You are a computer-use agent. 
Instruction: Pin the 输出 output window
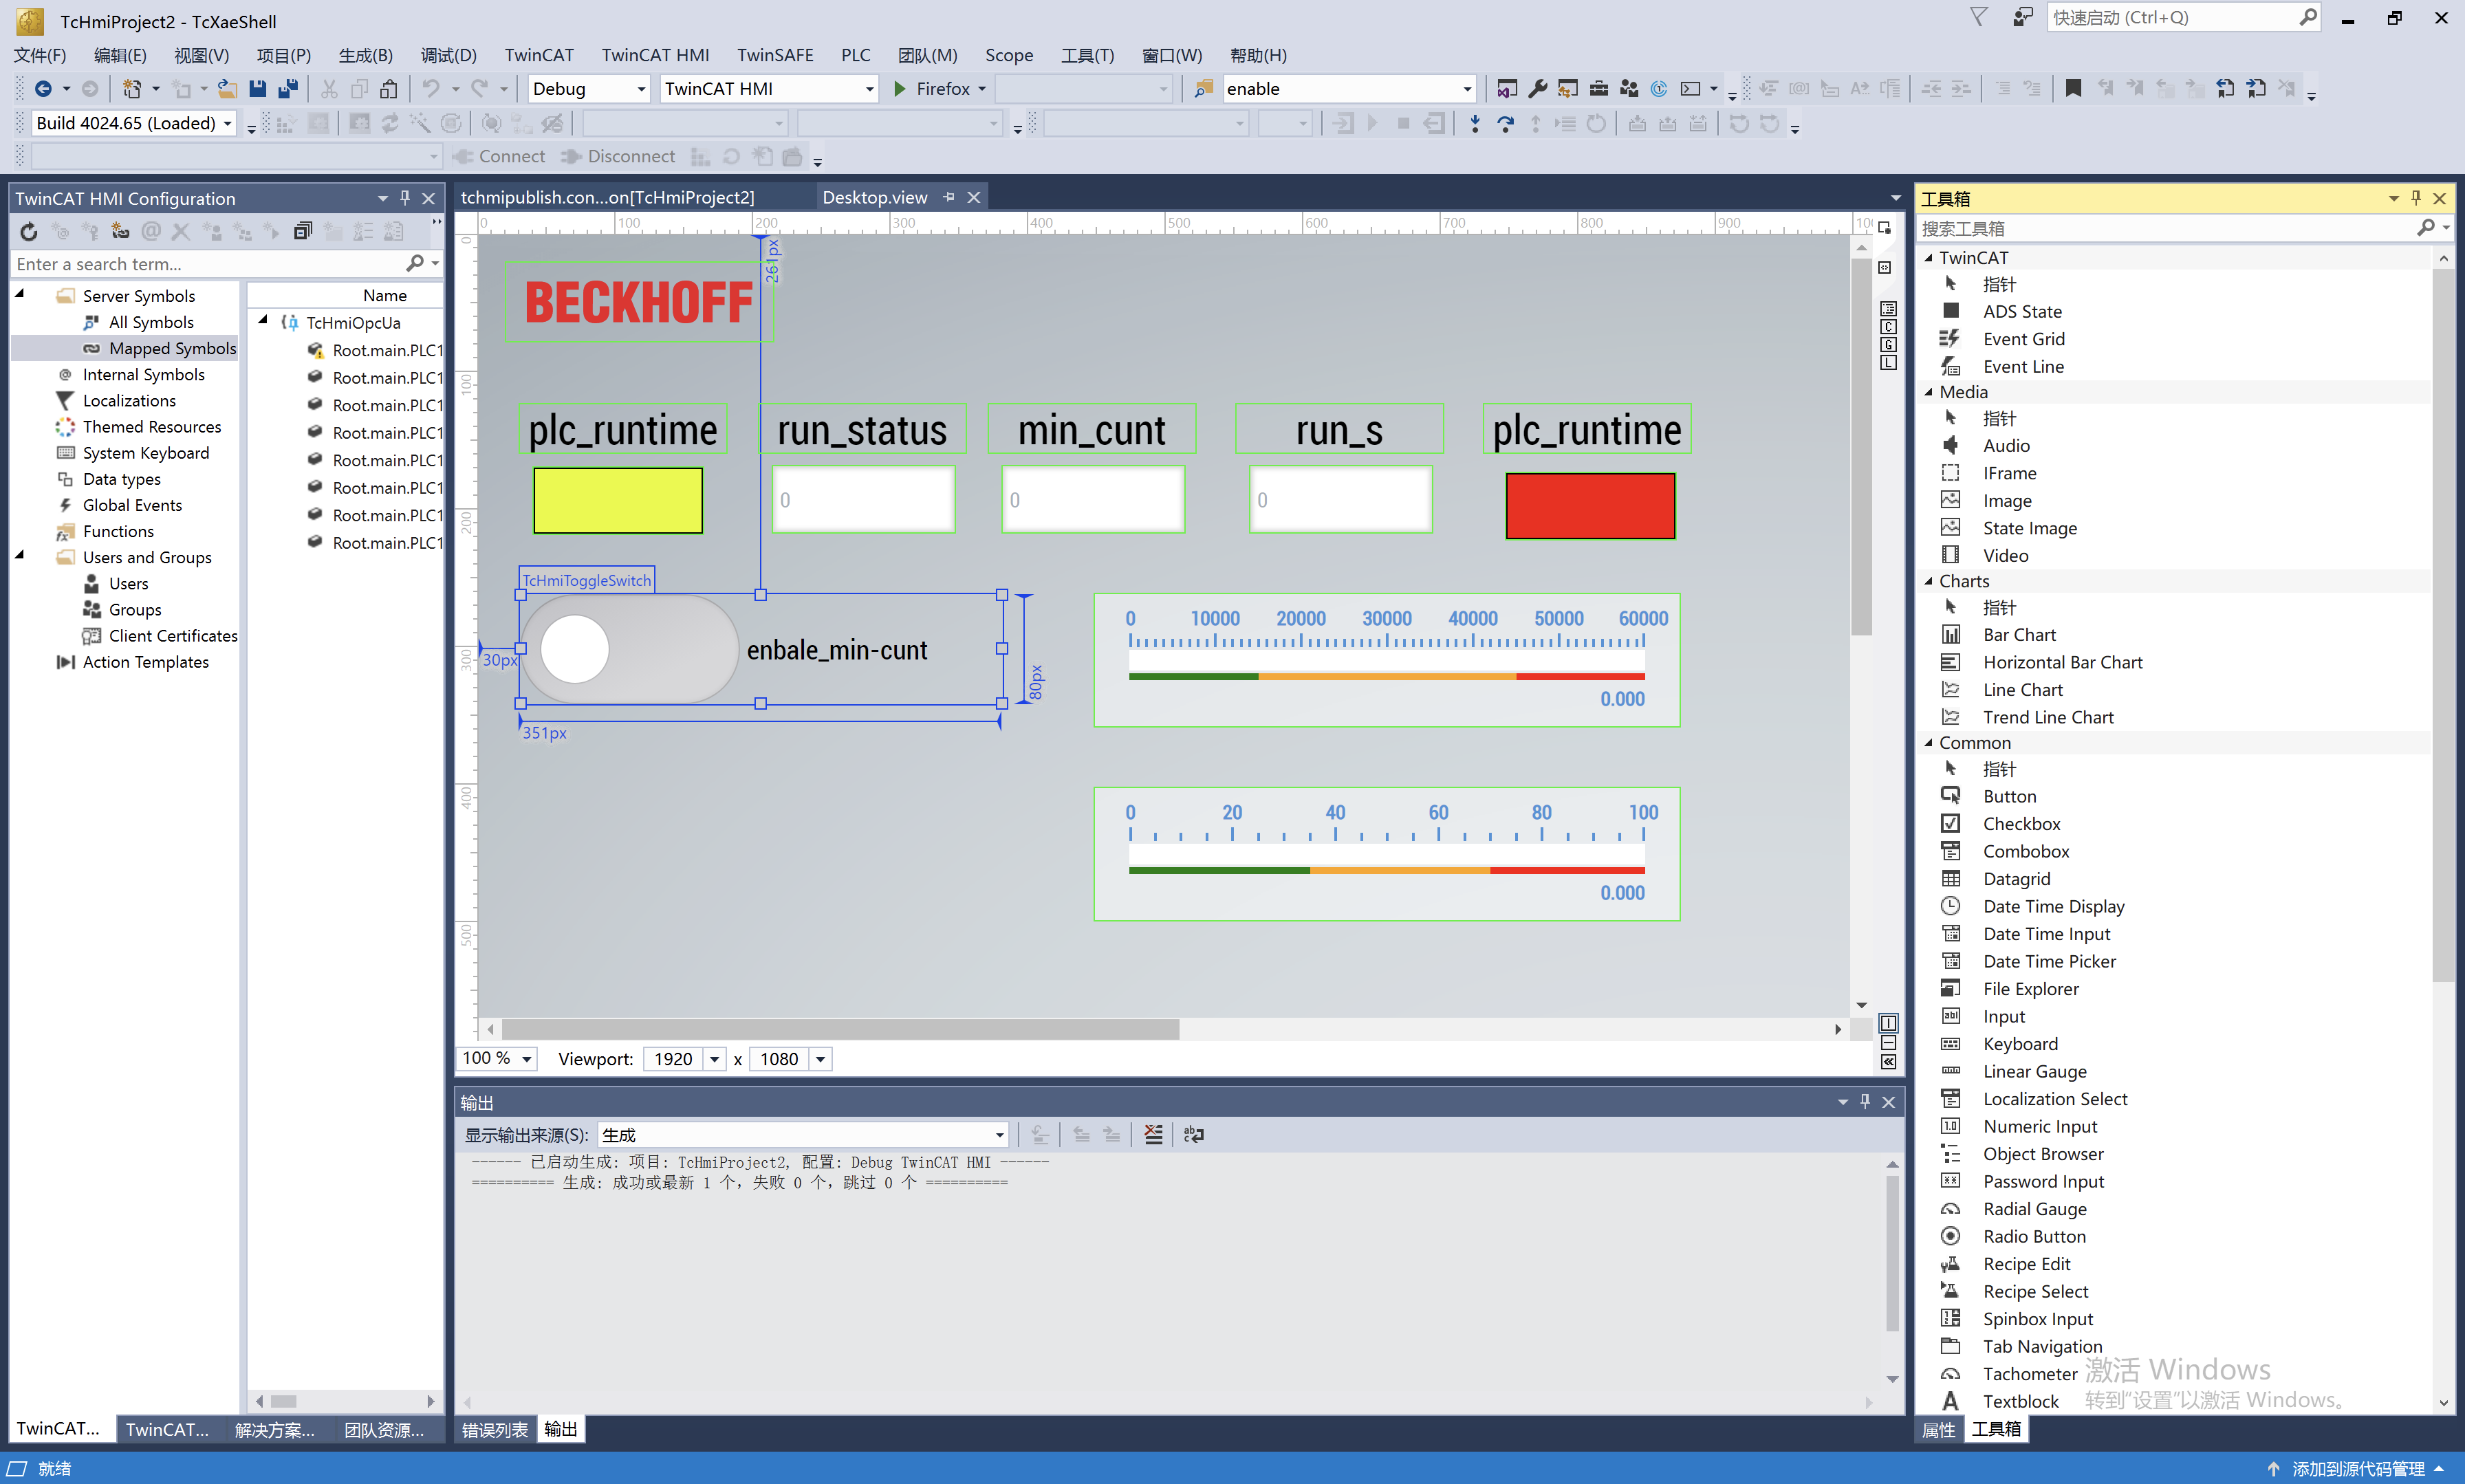(x=1864, y=1101)
